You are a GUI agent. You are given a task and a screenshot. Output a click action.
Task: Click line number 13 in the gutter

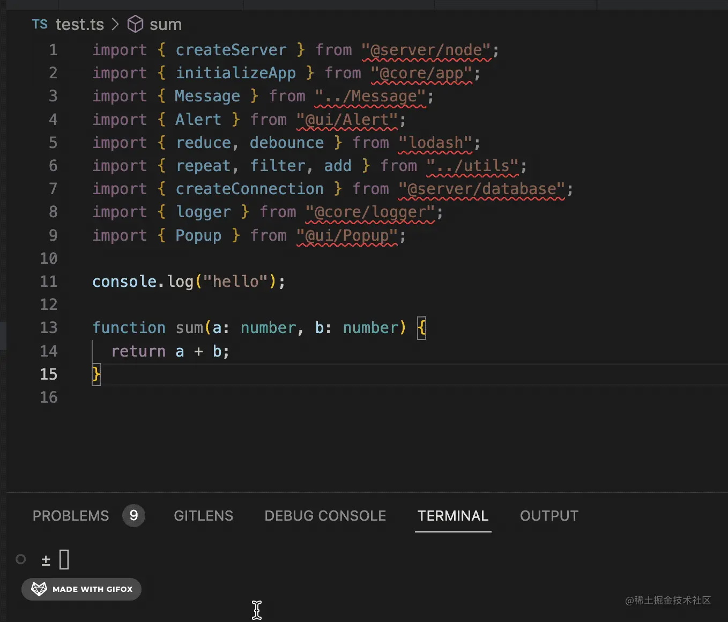coord(49,328)
